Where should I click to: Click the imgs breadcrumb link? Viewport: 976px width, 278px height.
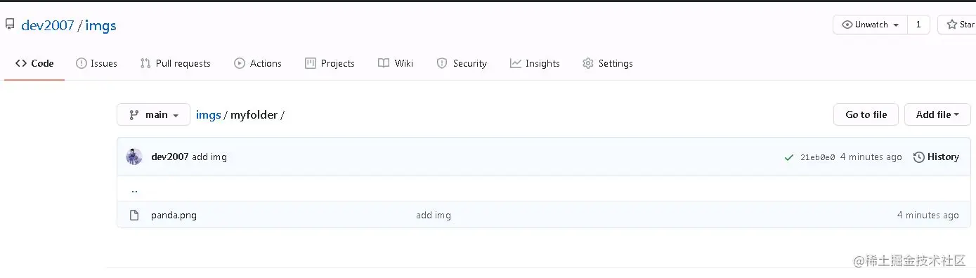click(208, 114)
